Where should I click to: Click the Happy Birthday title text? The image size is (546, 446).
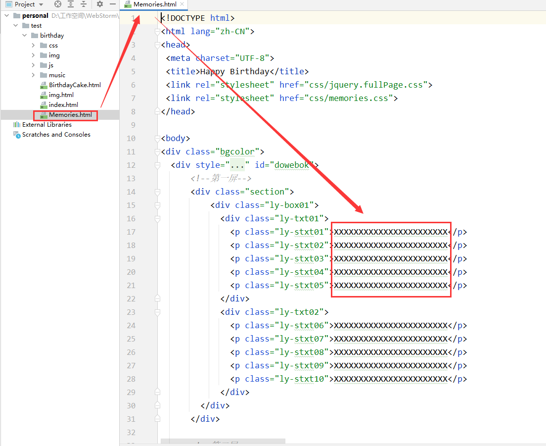(x=235, y=71)
